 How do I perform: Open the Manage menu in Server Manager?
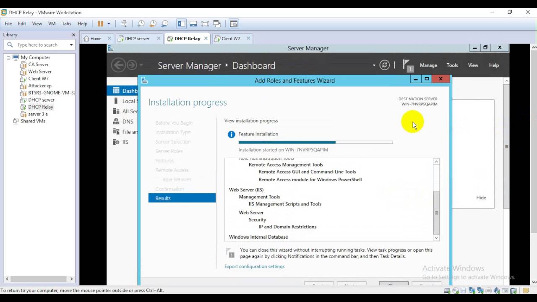tap(428, 65)
